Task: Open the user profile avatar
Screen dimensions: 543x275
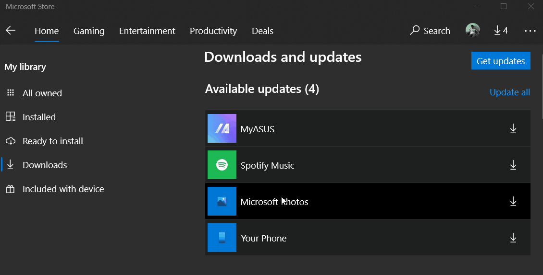Action: pos(472,31)
